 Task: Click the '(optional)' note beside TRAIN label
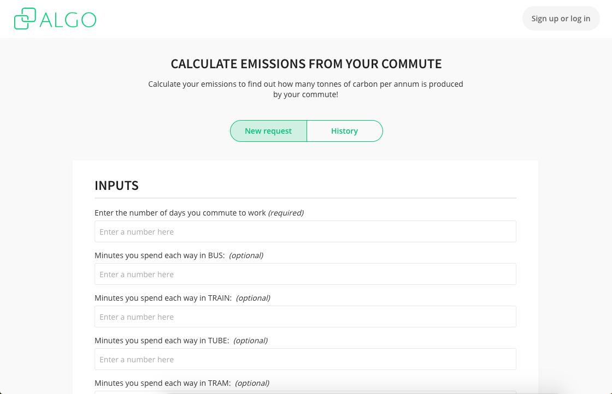253,298
